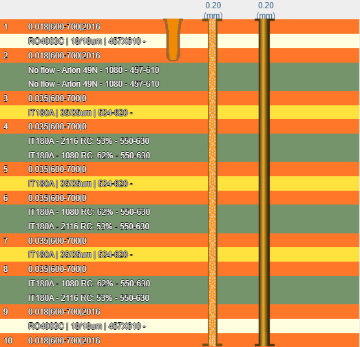
Task: Select the RO4003C core above layer 10
Action: coord(180,326)
